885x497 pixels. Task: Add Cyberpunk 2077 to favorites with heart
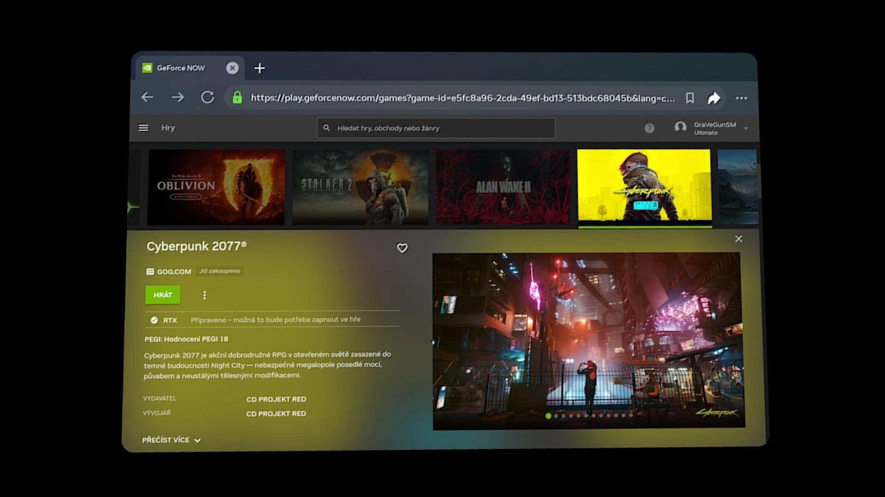(x=402, y=248)
